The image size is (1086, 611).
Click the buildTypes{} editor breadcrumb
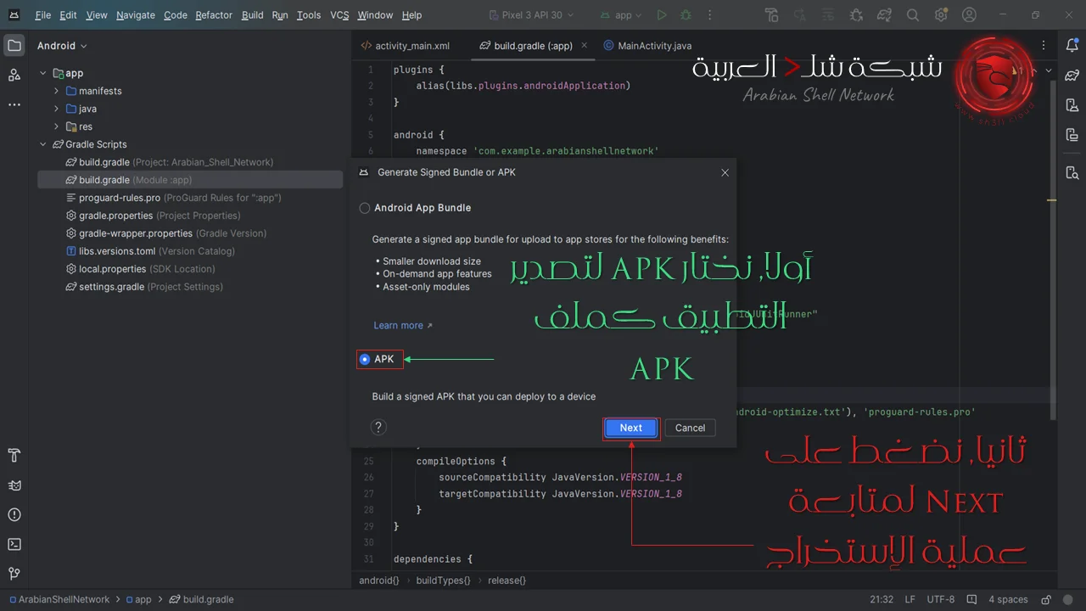pyautogui.click(x=445, y=580)
